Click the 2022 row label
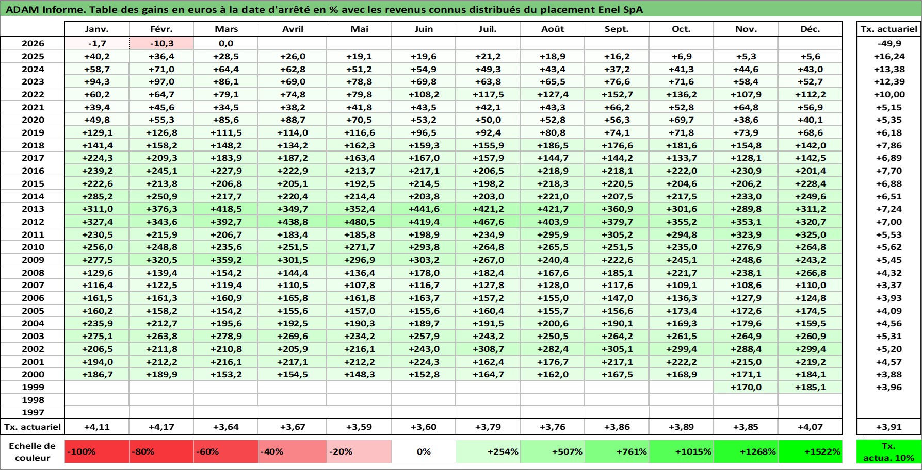 (x=33, y=95)
